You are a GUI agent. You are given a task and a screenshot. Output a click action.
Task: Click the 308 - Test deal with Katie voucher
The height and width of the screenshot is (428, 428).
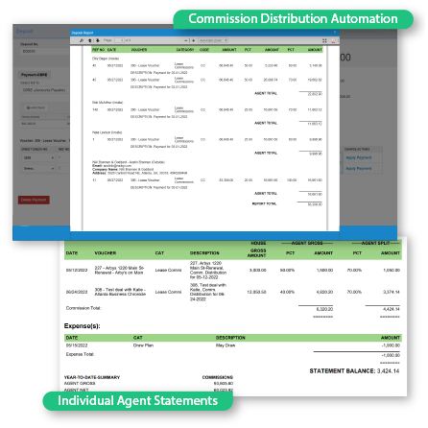(120, 292)
